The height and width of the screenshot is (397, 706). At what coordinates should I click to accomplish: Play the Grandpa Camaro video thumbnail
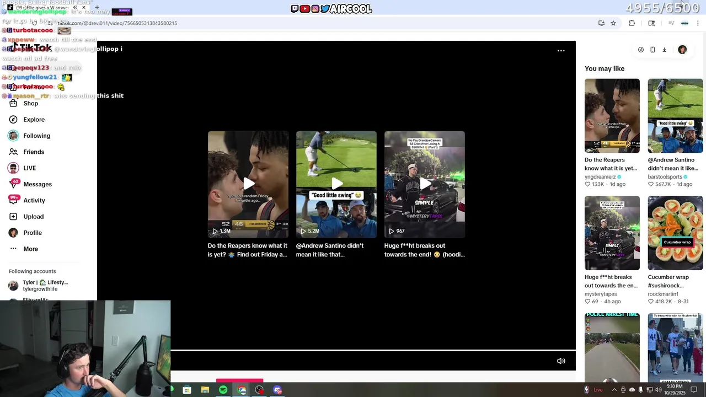click(425, 184)
